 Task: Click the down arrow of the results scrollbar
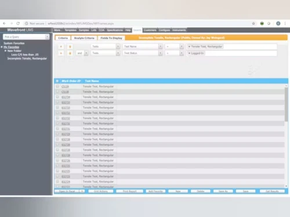(x=286, y=186)
